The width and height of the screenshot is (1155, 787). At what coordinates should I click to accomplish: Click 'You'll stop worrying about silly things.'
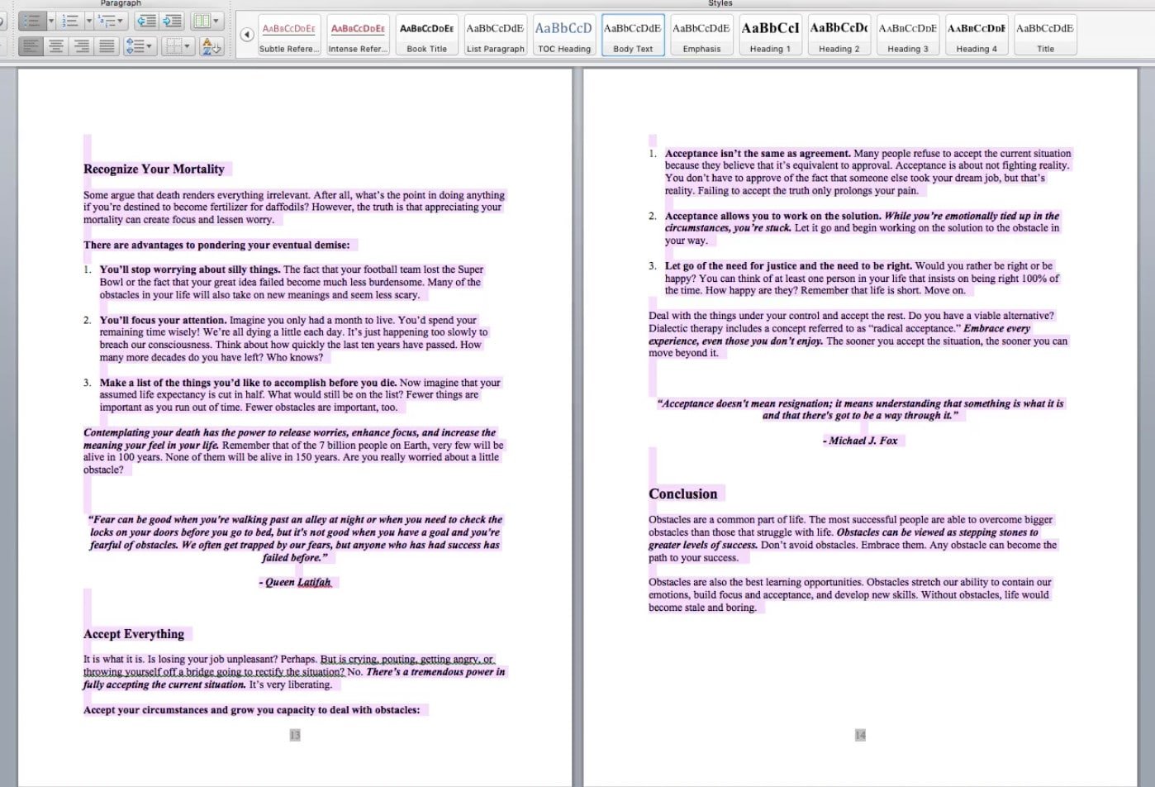190,269
